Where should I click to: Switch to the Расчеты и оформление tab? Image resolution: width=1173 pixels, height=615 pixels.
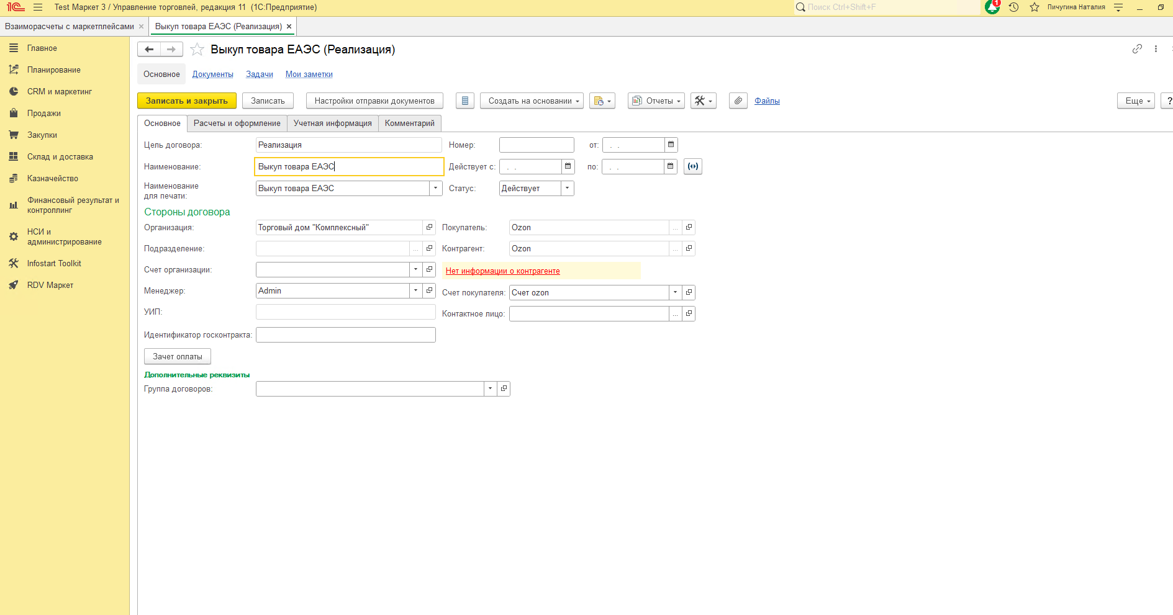tap(237, 123)
